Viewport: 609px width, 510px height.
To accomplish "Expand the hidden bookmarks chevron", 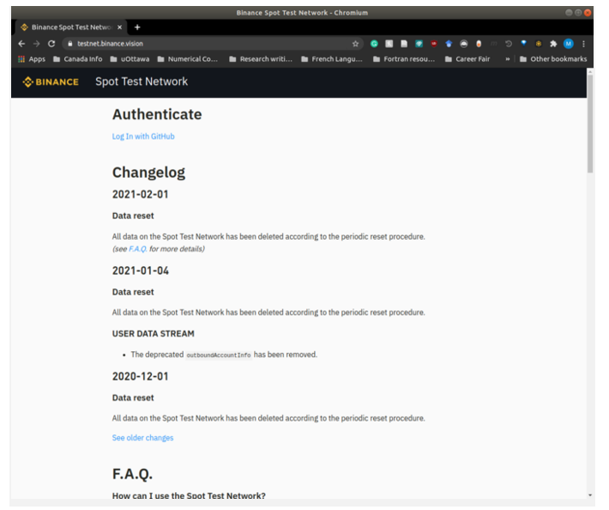I will click(508, 59).
